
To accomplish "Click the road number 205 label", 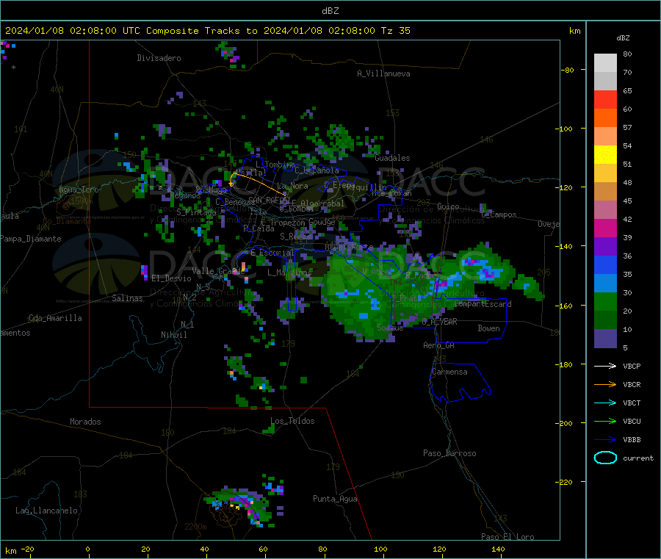I will (x=543, y=273).
